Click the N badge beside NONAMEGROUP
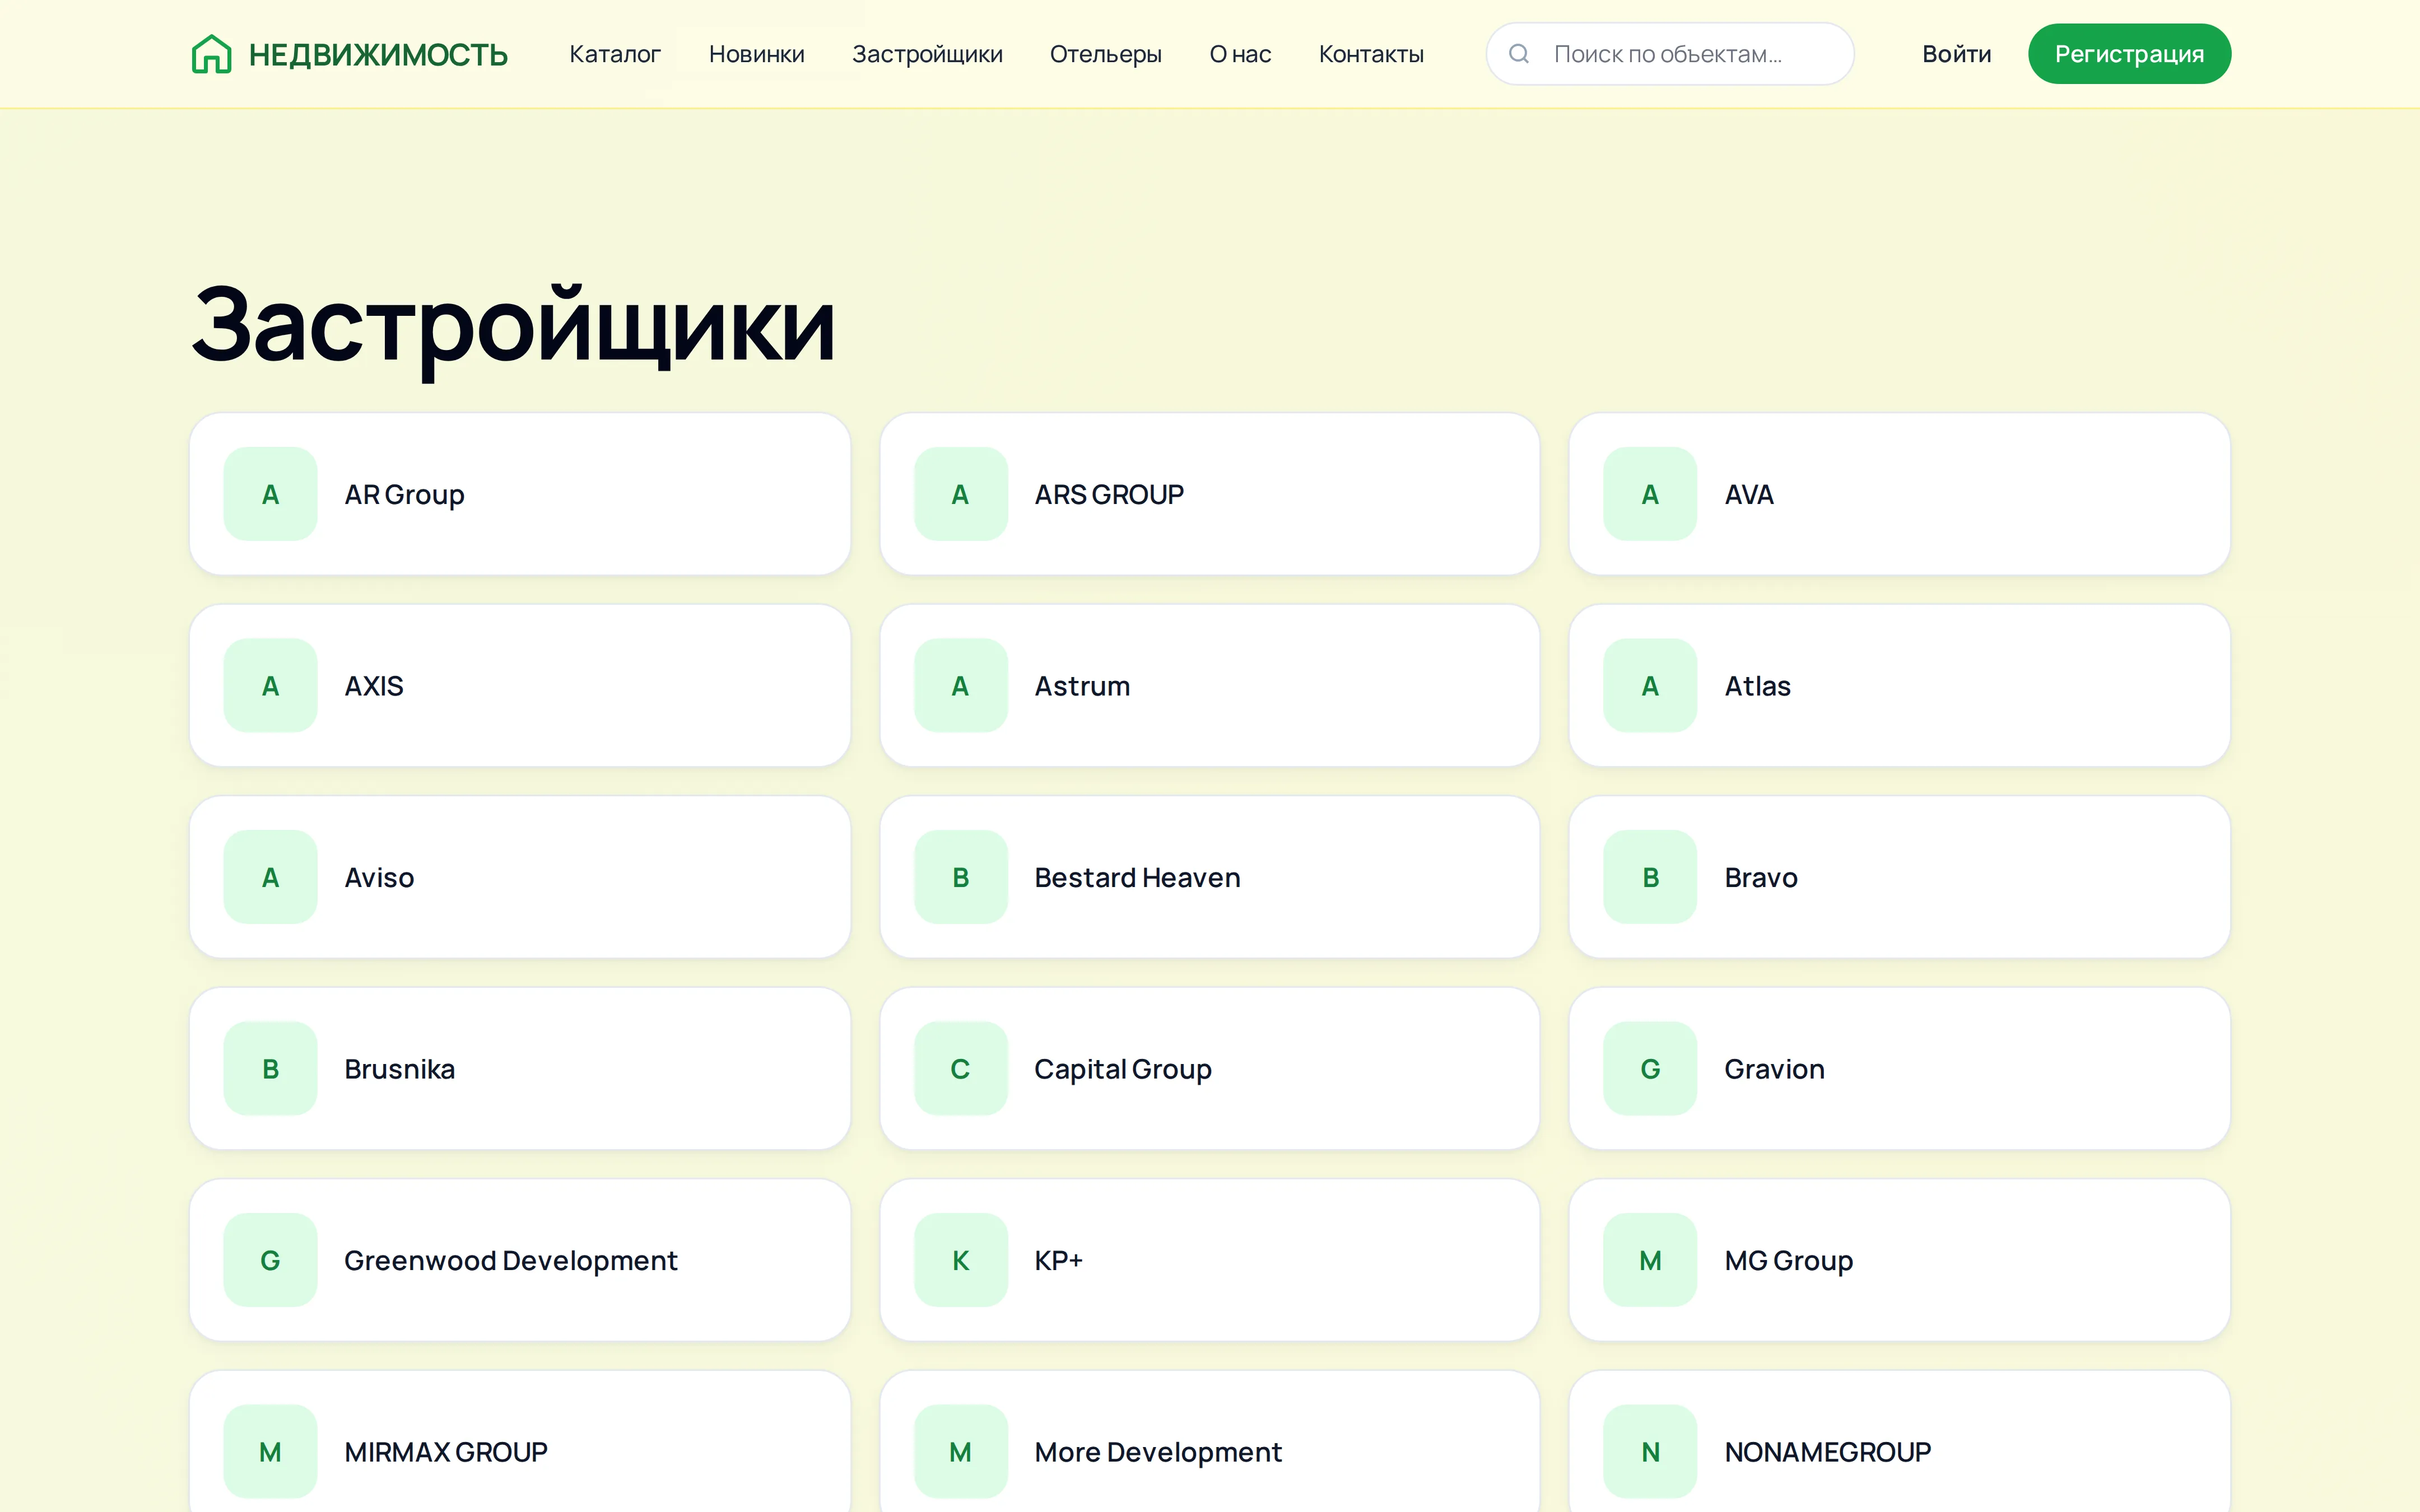This screenshot has width=2420, height=1512. (x=1650, y=1452)
